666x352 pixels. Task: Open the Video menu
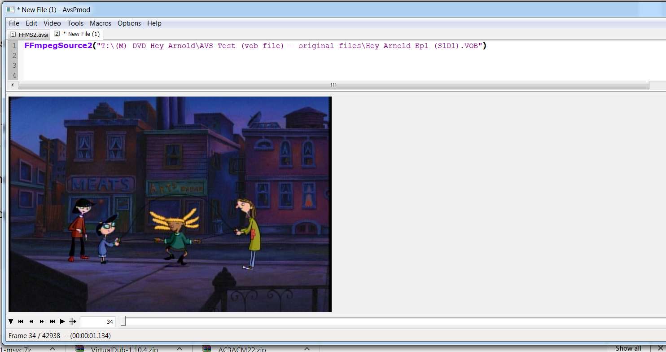52,23
